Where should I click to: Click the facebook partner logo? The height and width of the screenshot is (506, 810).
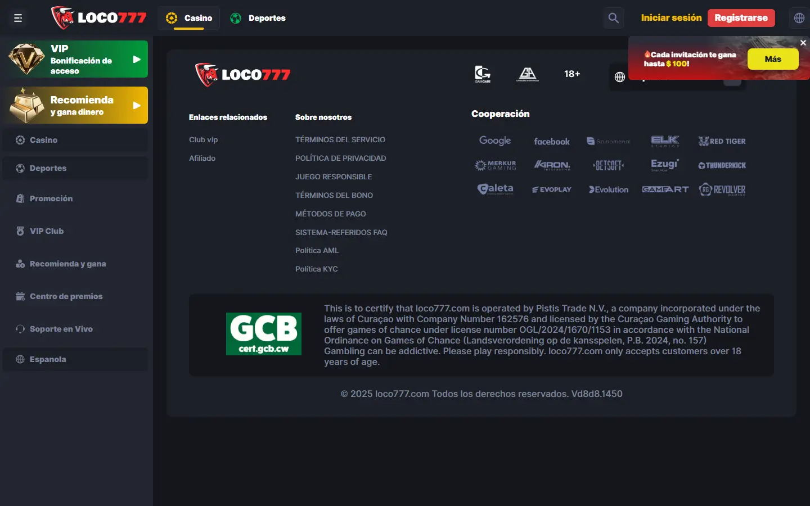click(552, 142)
